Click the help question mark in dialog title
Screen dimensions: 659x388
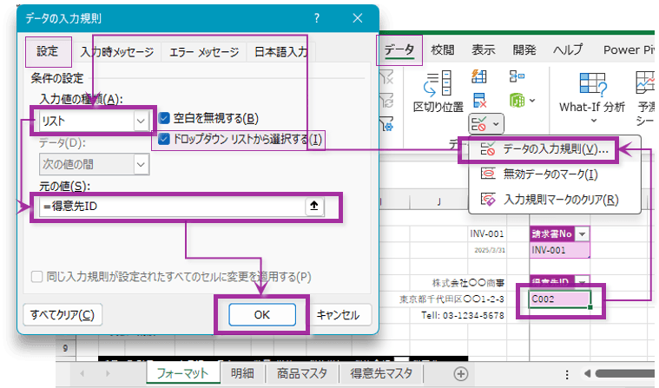(x=316, y=18)
